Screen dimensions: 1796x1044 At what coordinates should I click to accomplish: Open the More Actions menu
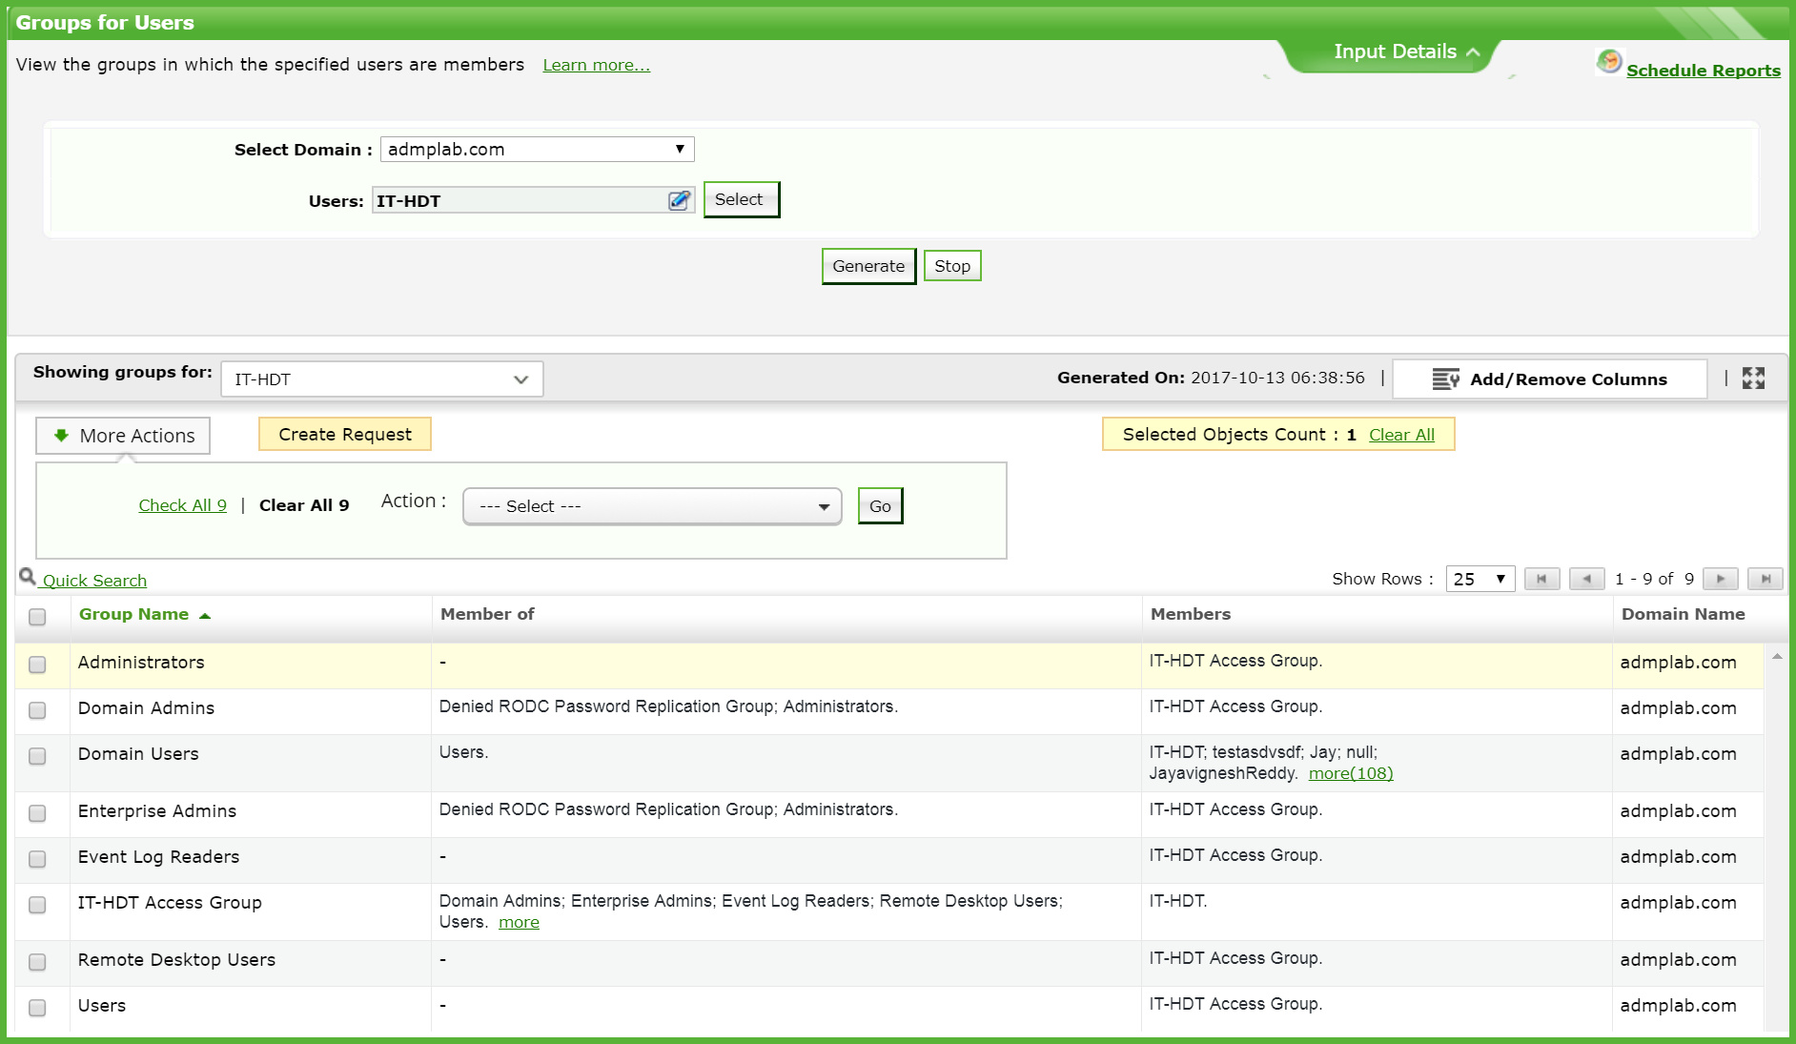coord(122,436)
